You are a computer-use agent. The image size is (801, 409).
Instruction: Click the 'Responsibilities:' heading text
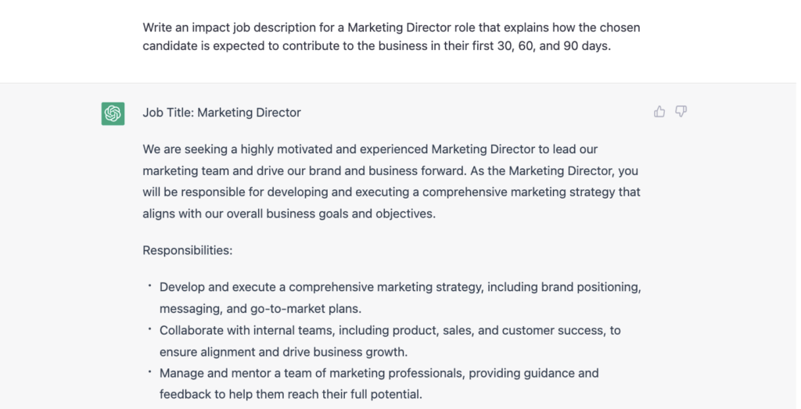point(188,250)
